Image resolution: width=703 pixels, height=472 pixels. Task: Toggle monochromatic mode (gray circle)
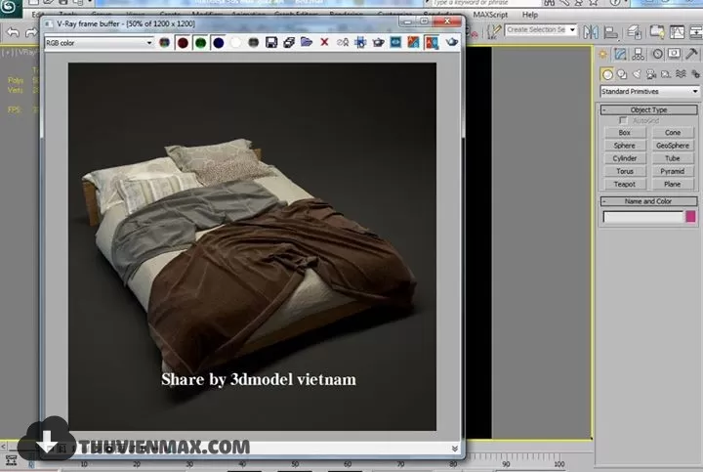253,43
